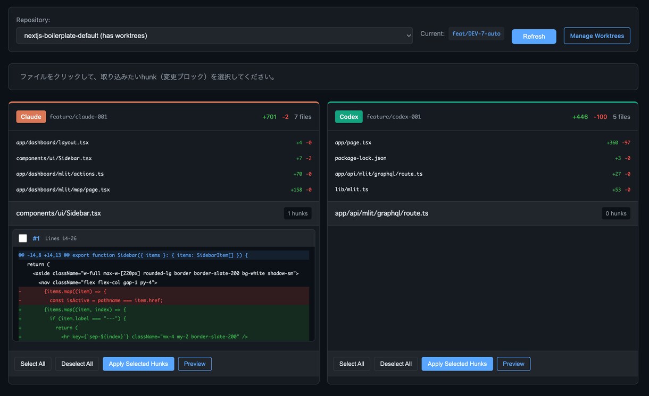Click the @@ -14,8 +14,13 @@ hunk header line

(164, 255)
